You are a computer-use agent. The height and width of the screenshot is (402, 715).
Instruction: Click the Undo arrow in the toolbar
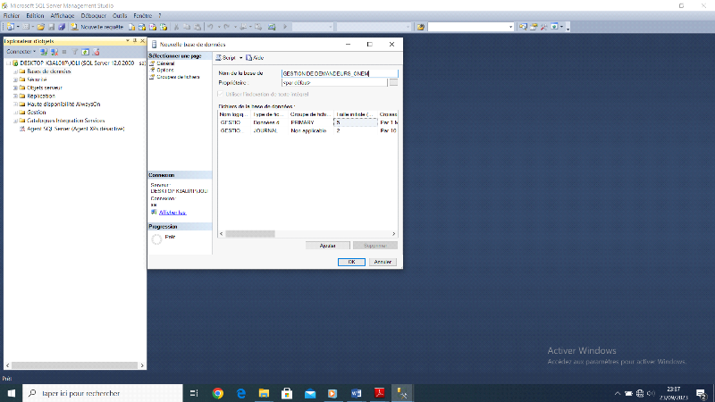(x=210, y=27)
